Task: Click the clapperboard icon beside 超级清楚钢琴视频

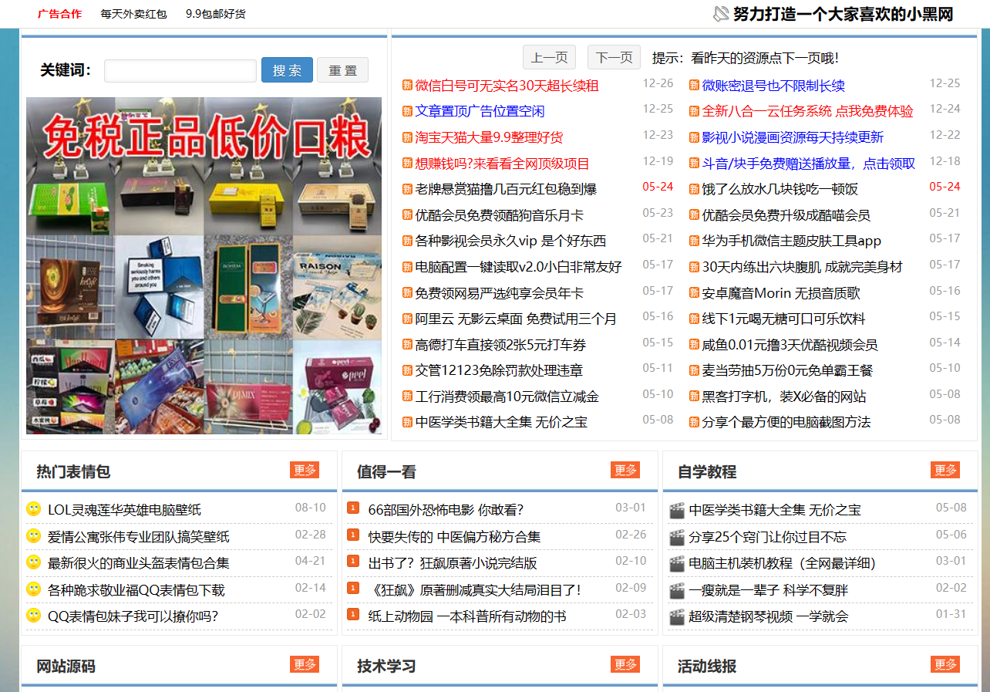Action: [677, 616]
